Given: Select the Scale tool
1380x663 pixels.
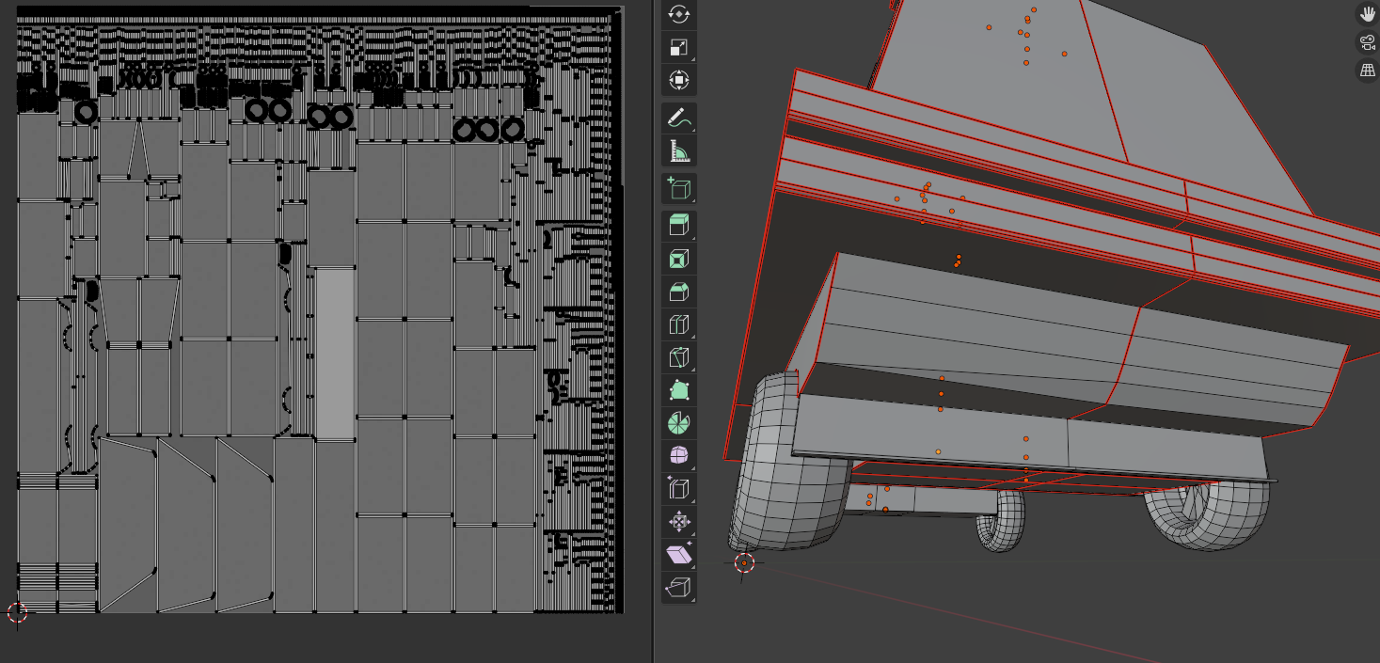Looking at the screenshot, I should point(678,47).
